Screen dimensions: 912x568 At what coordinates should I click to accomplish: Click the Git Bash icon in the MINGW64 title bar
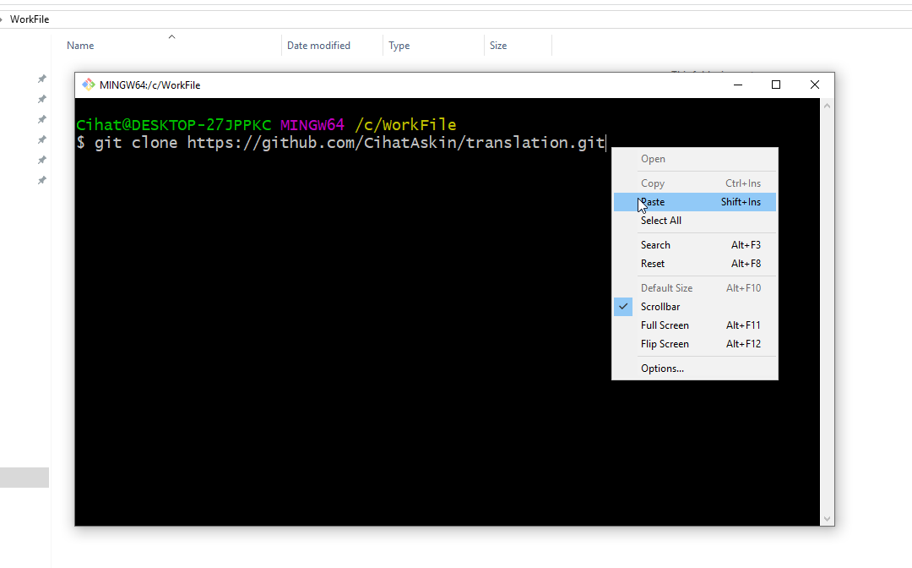coord(89,85)
